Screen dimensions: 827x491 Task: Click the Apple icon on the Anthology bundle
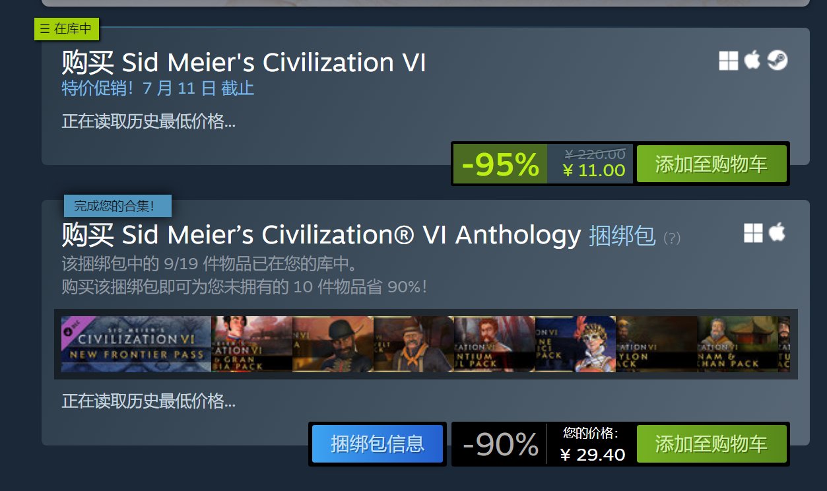[x=777, y=232]
